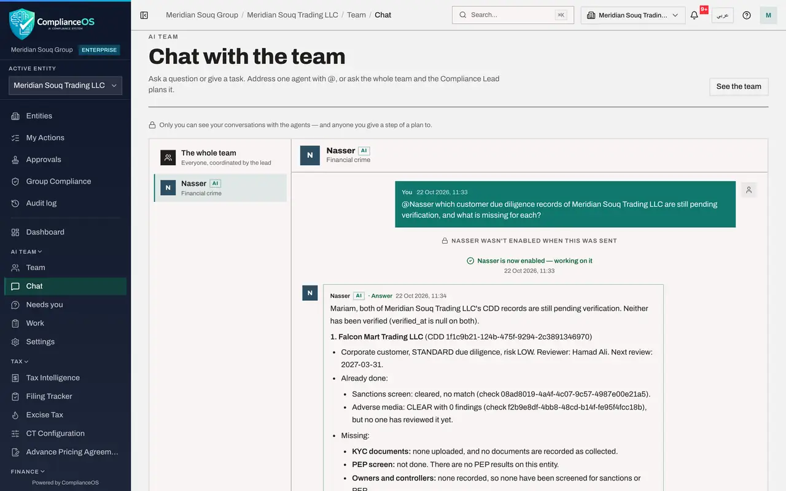Click the person icon beside your message
Screen dimensions: 786x491
point(749,190)
